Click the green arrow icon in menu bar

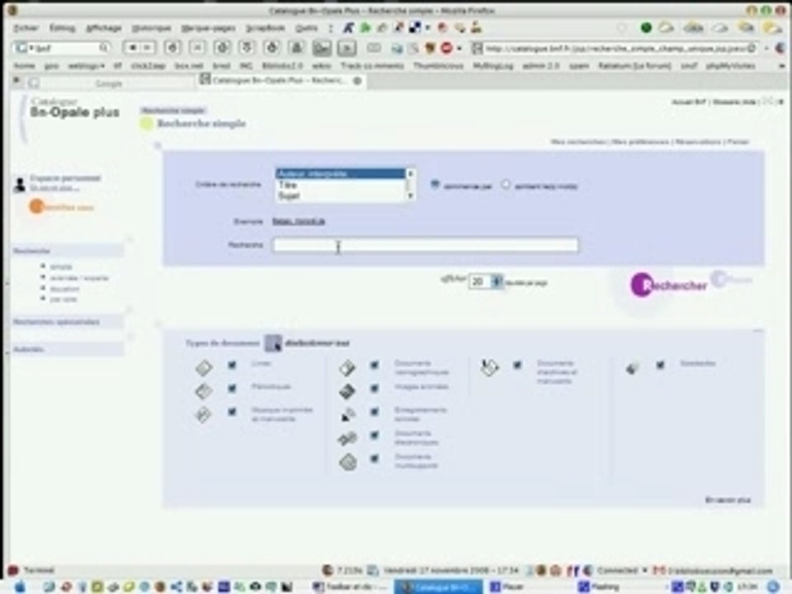365,28
